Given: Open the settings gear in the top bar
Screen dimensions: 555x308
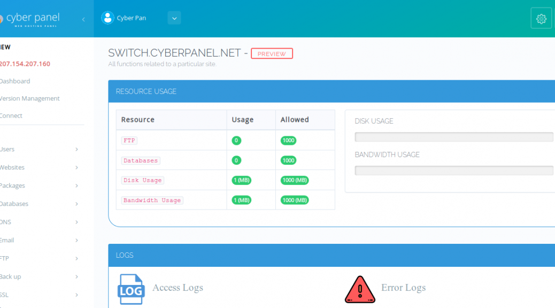Looking at the screenshot, I should click(x=541, y=18).
